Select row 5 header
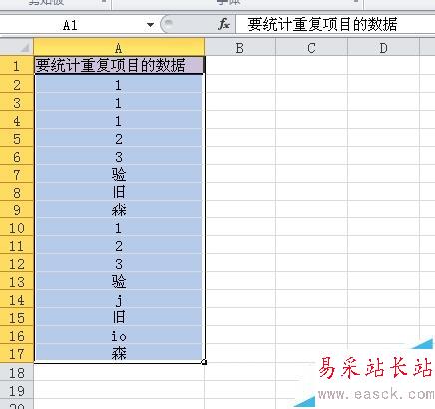 [17, 138]
